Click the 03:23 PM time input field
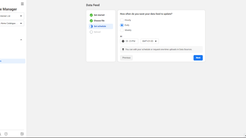Image resolution: width=246 pixels, height=138 pixels. tap(129, 41)
